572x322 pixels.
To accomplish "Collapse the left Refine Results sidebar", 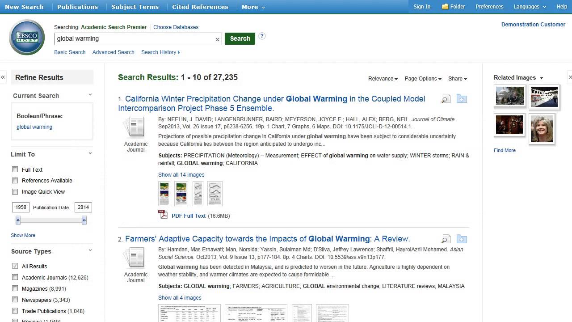I will click(x=3, y=77).
